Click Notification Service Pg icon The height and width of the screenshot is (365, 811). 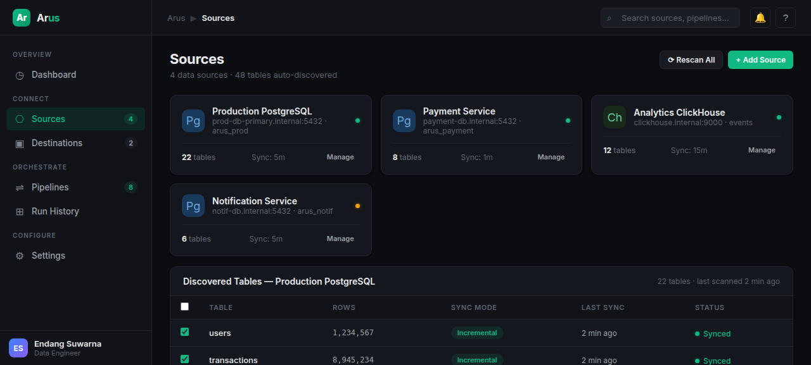(193, 206)
